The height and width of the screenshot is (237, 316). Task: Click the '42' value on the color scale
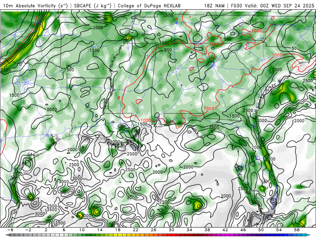click(x=225, y=230)
